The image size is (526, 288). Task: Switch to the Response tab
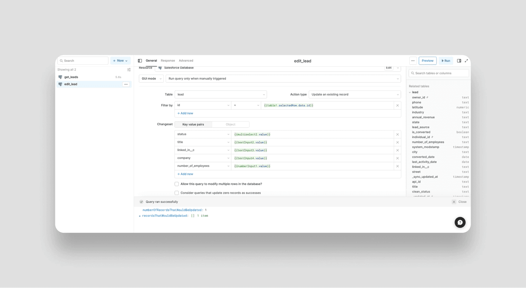coord(168,61)
